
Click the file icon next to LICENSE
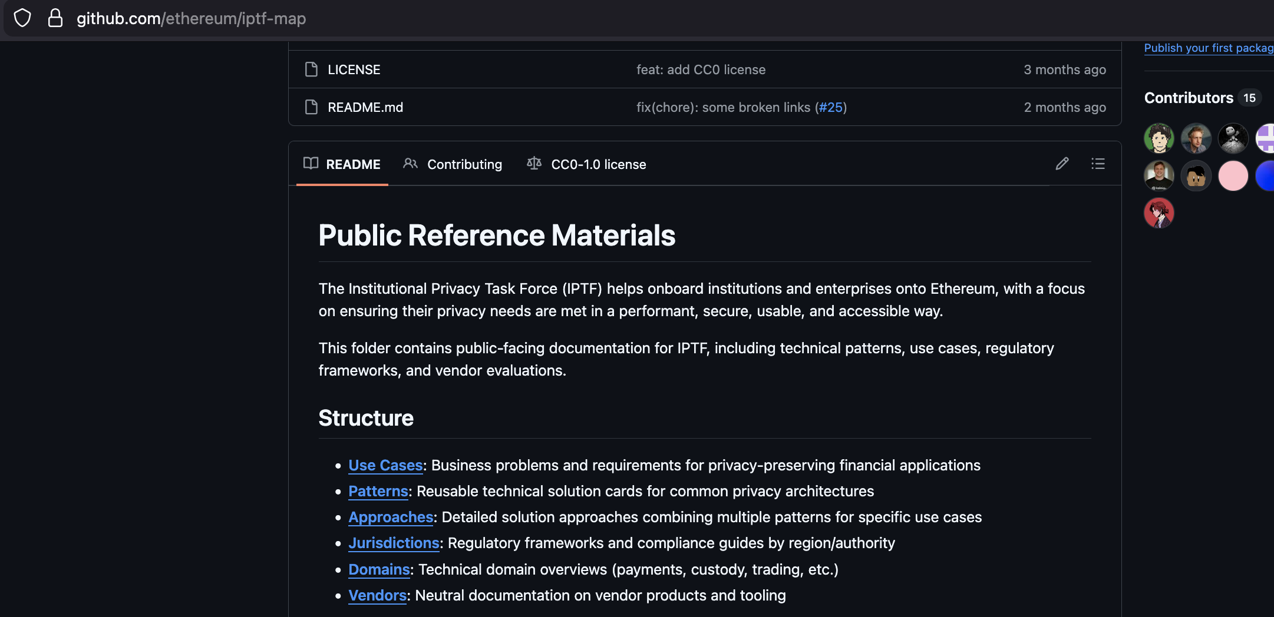click(311, 69)
